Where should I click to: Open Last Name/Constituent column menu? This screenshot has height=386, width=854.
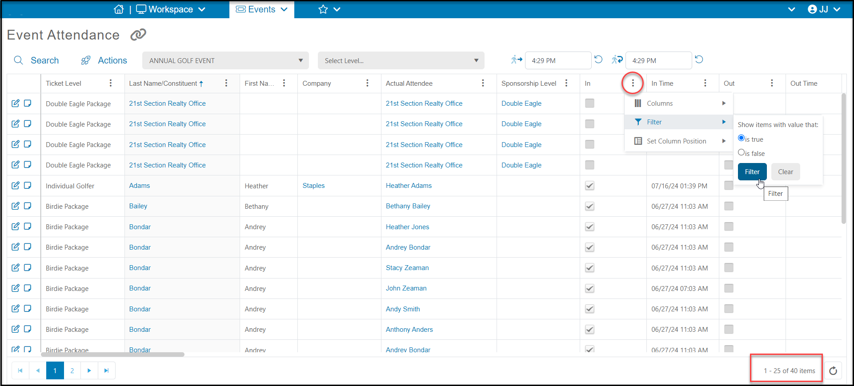click(x=226, y=83)
